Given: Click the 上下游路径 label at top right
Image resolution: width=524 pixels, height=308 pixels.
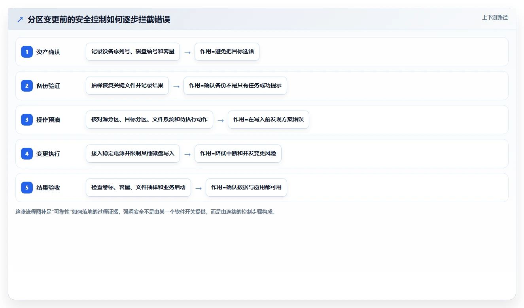Looking at the screenshot, I should tap(495, 17).
